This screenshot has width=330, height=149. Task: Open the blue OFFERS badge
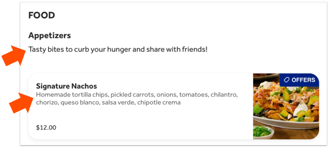coord(299,80)
